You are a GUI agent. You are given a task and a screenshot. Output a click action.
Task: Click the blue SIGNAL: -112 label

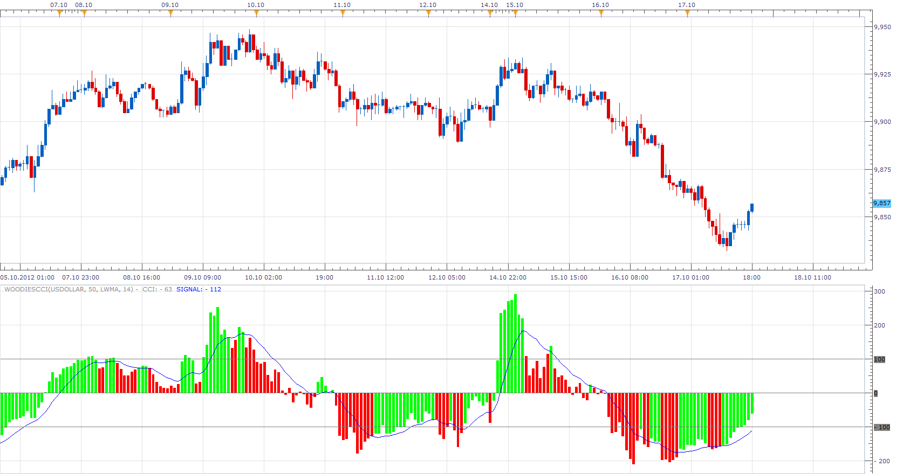(199, 289)
